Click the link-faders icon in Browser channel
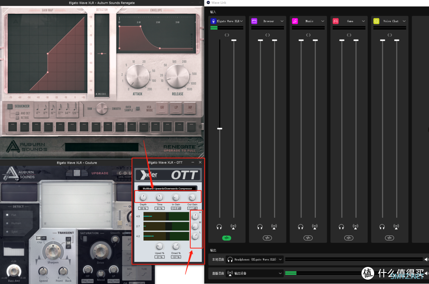The image size is (429, 284). [x=268, y=35]
